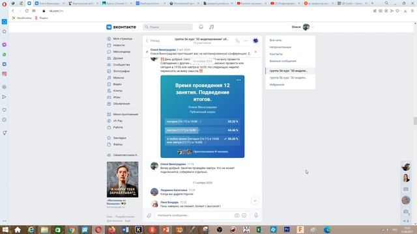417x234 pixels.
Task: Open new browser tab plus button
Action: (372, 3)
